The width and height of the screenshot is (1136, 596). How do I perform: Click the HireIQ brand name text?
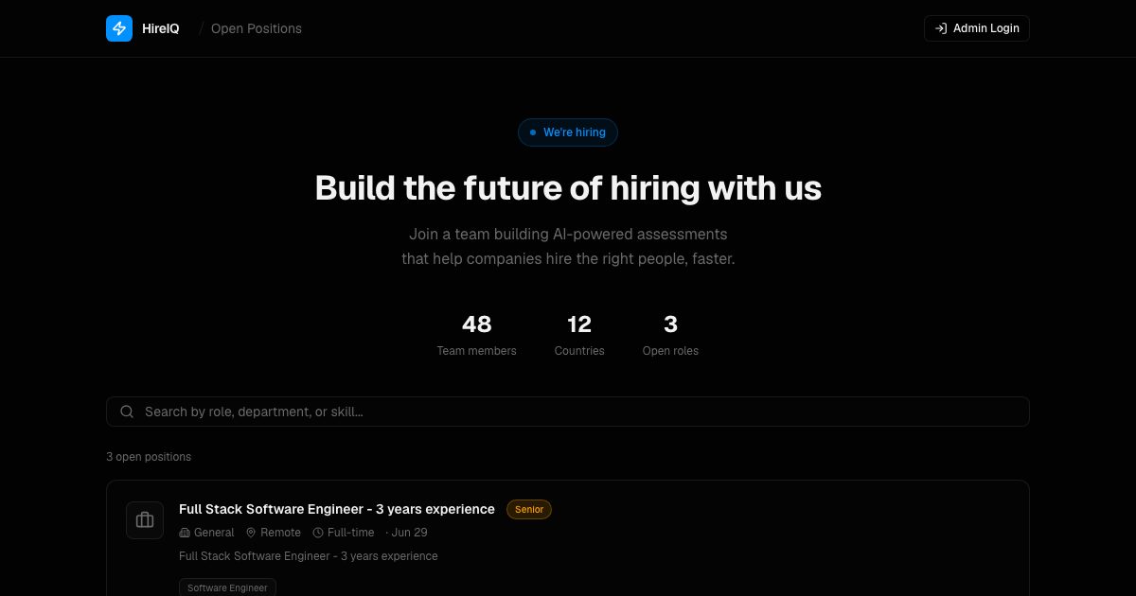160,28
